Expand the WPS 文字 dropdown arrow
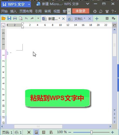Screen dimensions: 119x135 pyautogui.click(x=29, y=4)
